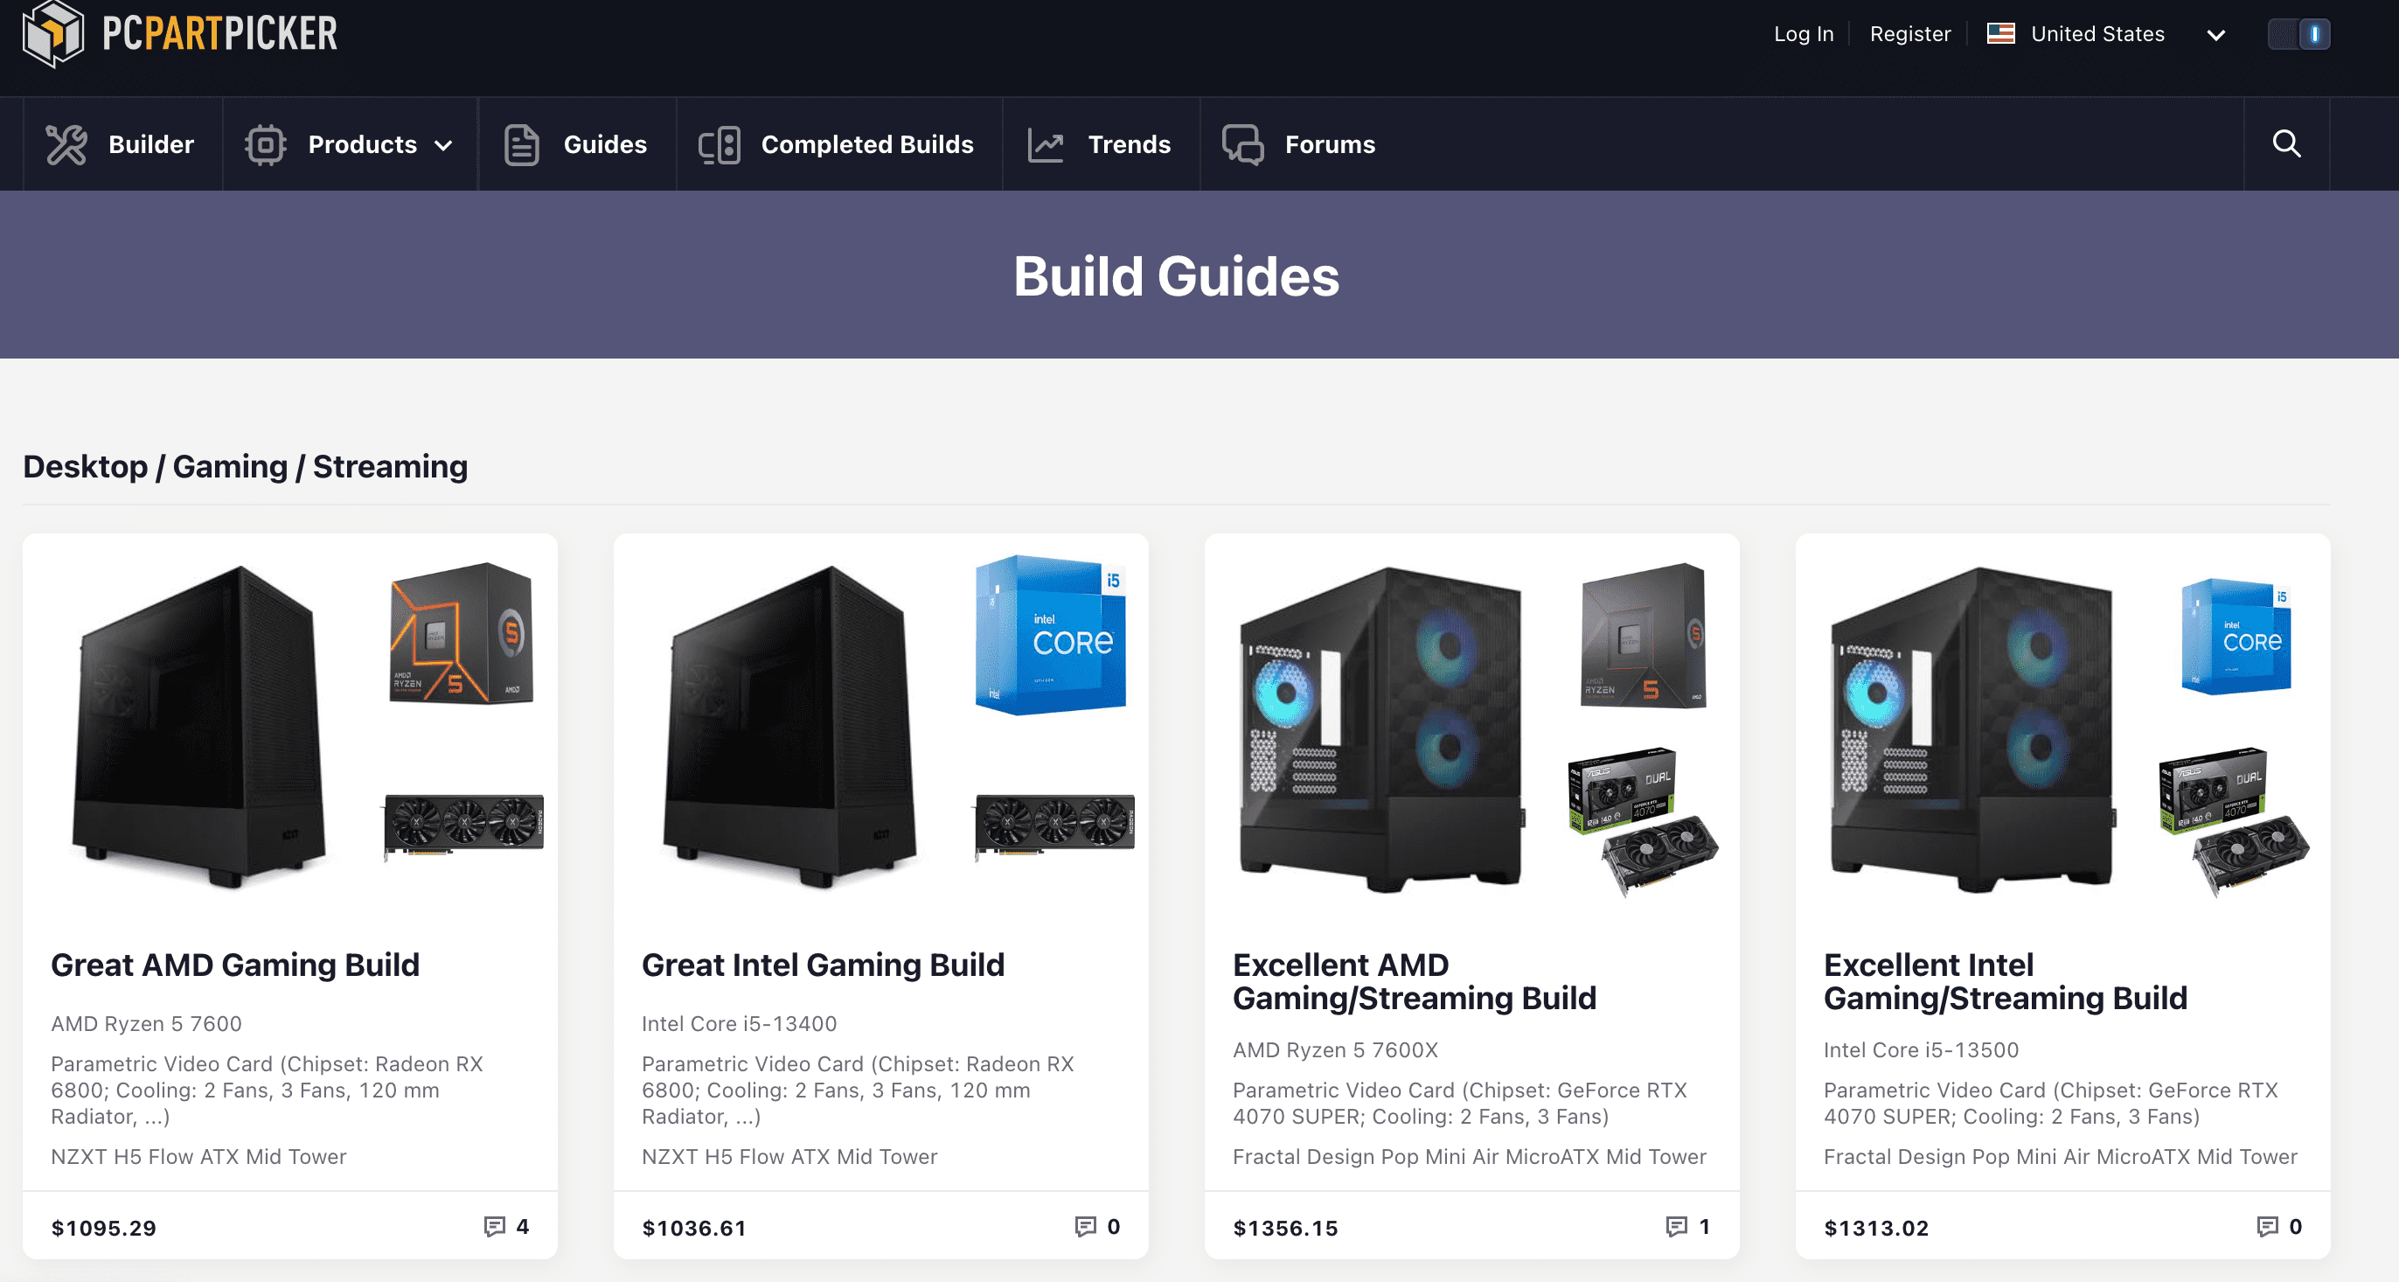The width and height of the screenshot is (2399, 1282).
Task: Switch to the Forums section
Action: pyautogui.click(x=1329, y=144)
